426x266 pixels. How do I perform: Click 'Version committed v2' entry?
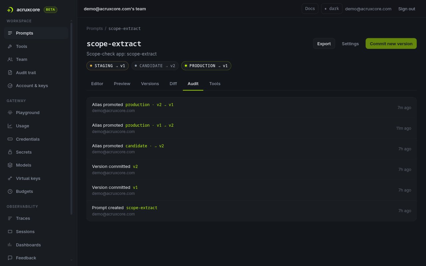251,169
